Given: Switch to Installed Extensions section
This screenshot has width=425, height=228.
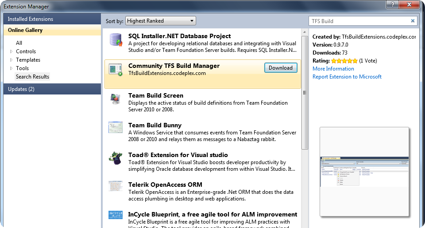Looking at the screenshot, I should click(x=52, y=19).
